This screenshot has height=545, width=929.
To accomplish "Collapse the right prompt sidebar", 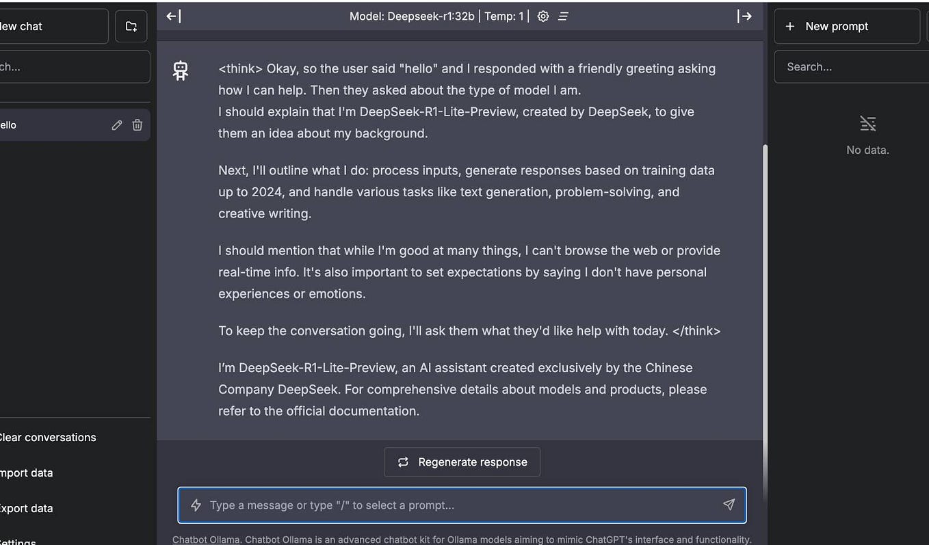I will tap(746, 16).
